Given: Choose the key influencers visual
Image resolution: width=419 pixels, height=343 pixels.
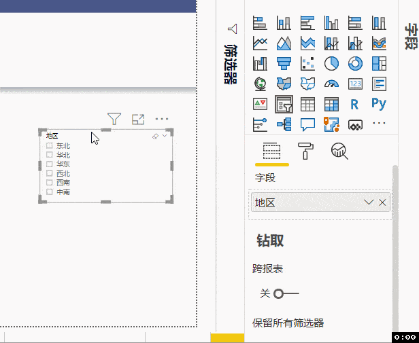Looking at the screenshot, I should pyautogui.click(x=260, y=124).
